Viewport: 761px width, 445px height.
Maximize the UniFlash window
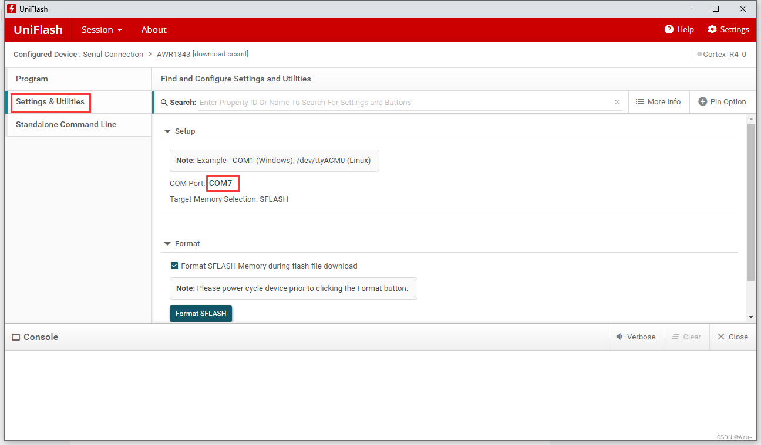[x=716, y=9]
